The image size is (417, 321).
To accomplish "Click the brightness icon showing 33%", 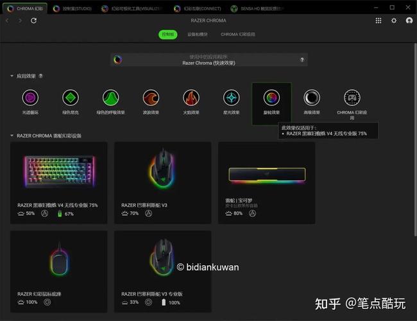I will 124,302.
